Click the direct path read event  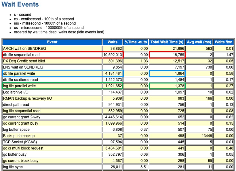[16, 105]
